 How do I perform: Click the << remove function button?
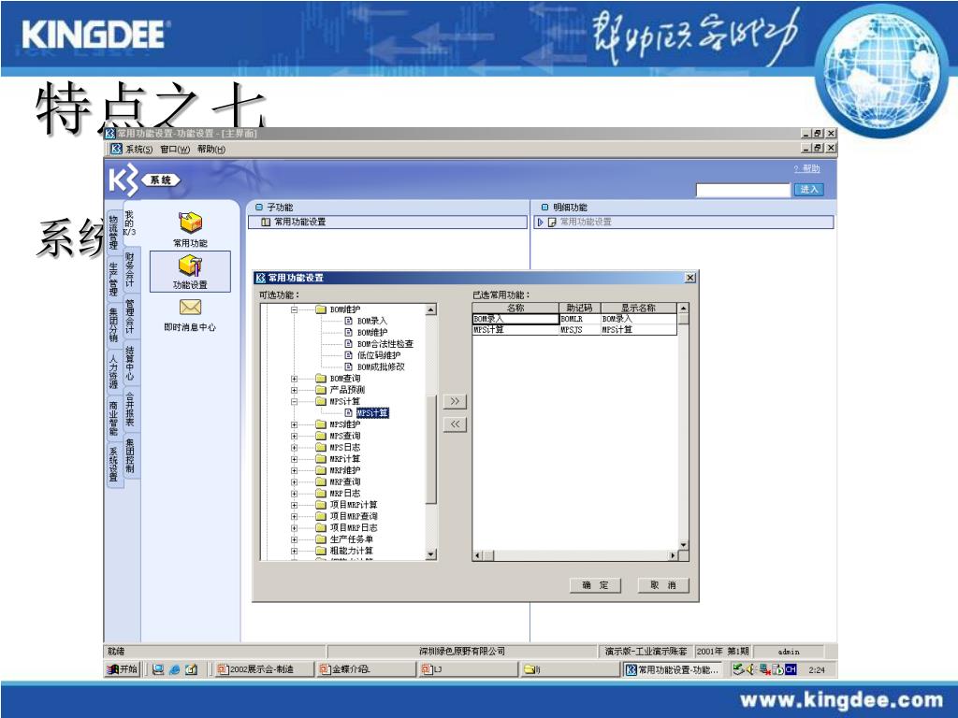pos(455,424)
